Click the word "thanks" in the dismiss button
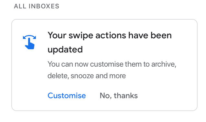This screenshot has width=206, height=122. (x=126, y=96)
